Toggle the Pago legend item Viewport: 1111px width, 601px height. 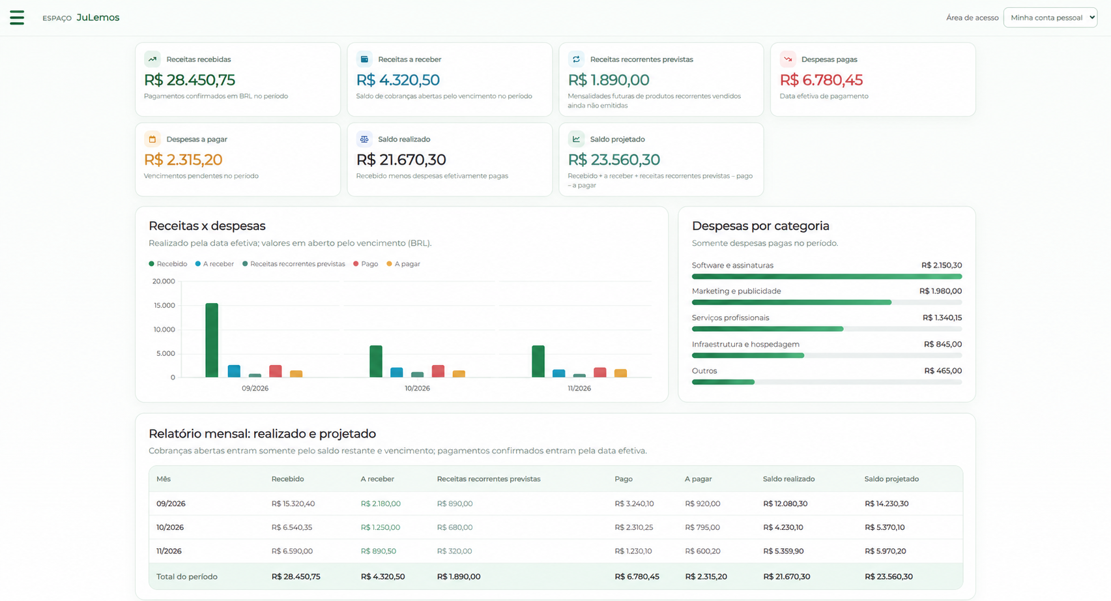click(x=366, y=264)
